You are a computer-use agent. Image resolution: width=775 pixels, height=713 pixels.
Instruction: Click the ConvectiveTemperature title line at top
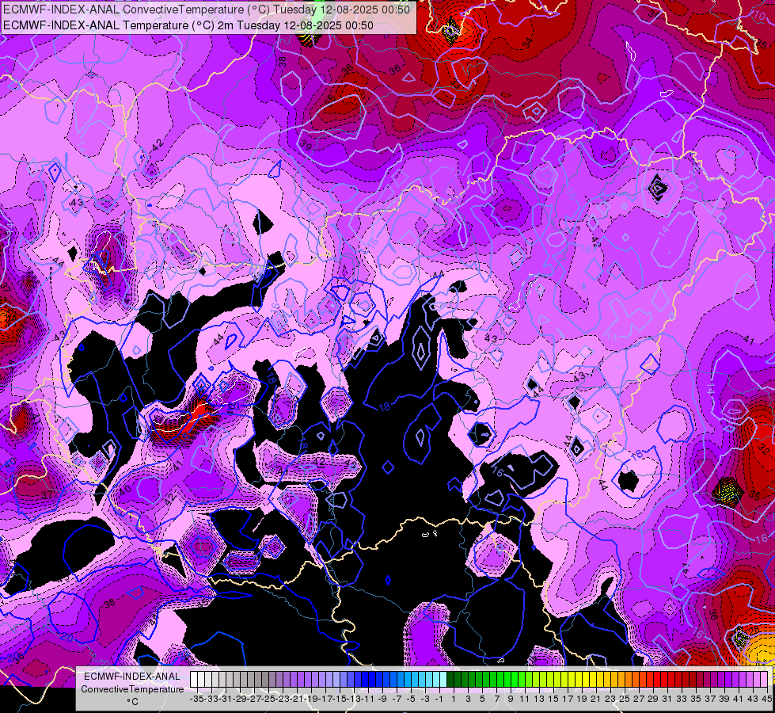(x=207, y=10)
